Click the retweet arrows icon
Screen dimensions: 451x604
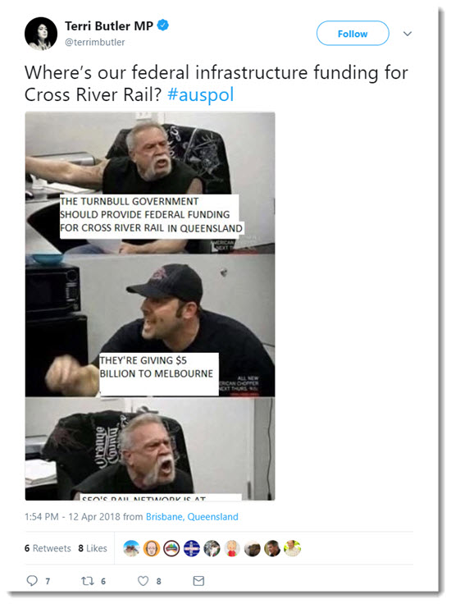[x=88, y=580]
